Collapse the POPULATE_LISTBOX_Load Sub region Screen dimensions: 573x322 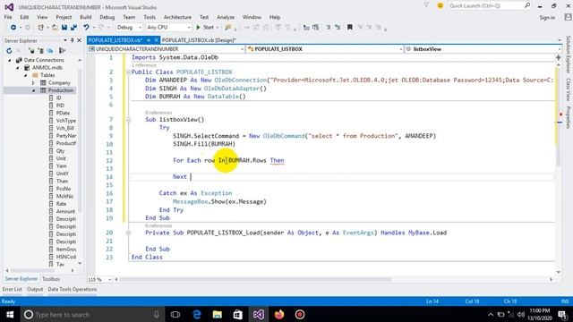click(128, 233)
